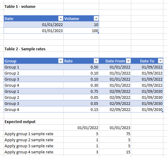Screen dimensions: 167x157
Task: Select the rate cell showing 0.75
Action: [81, 92]
